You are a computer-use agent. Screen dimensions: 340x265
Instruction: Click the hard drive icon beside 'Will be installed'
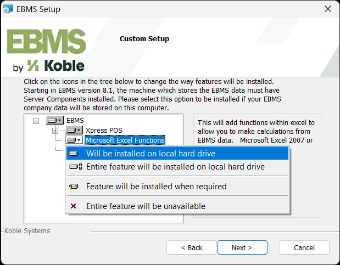pos(74,154)
